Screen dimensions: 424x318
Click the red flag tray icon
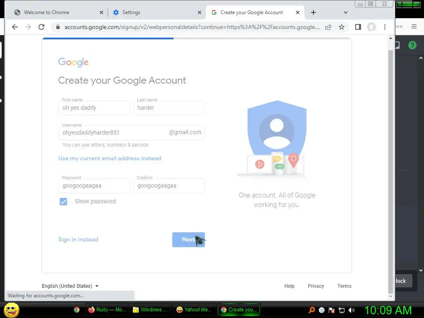pos(332,310)
